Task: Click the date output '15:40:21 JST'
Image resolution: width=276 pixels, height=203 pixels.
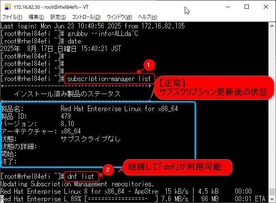Action: coord(101,48)
